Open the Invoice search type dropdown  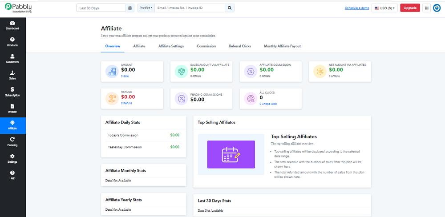(x=146, y=8)
